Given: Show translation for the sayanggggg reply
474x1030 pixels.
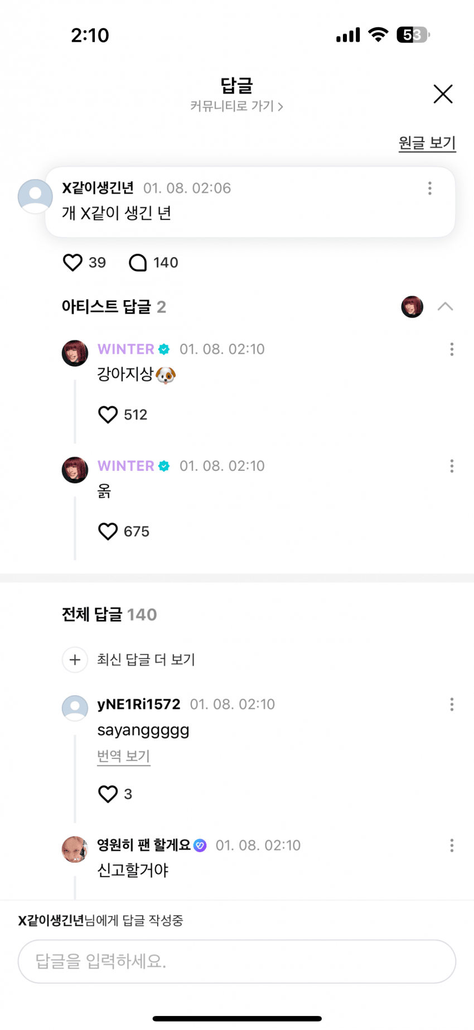Looking at the screenshot, I should (124, 756).
